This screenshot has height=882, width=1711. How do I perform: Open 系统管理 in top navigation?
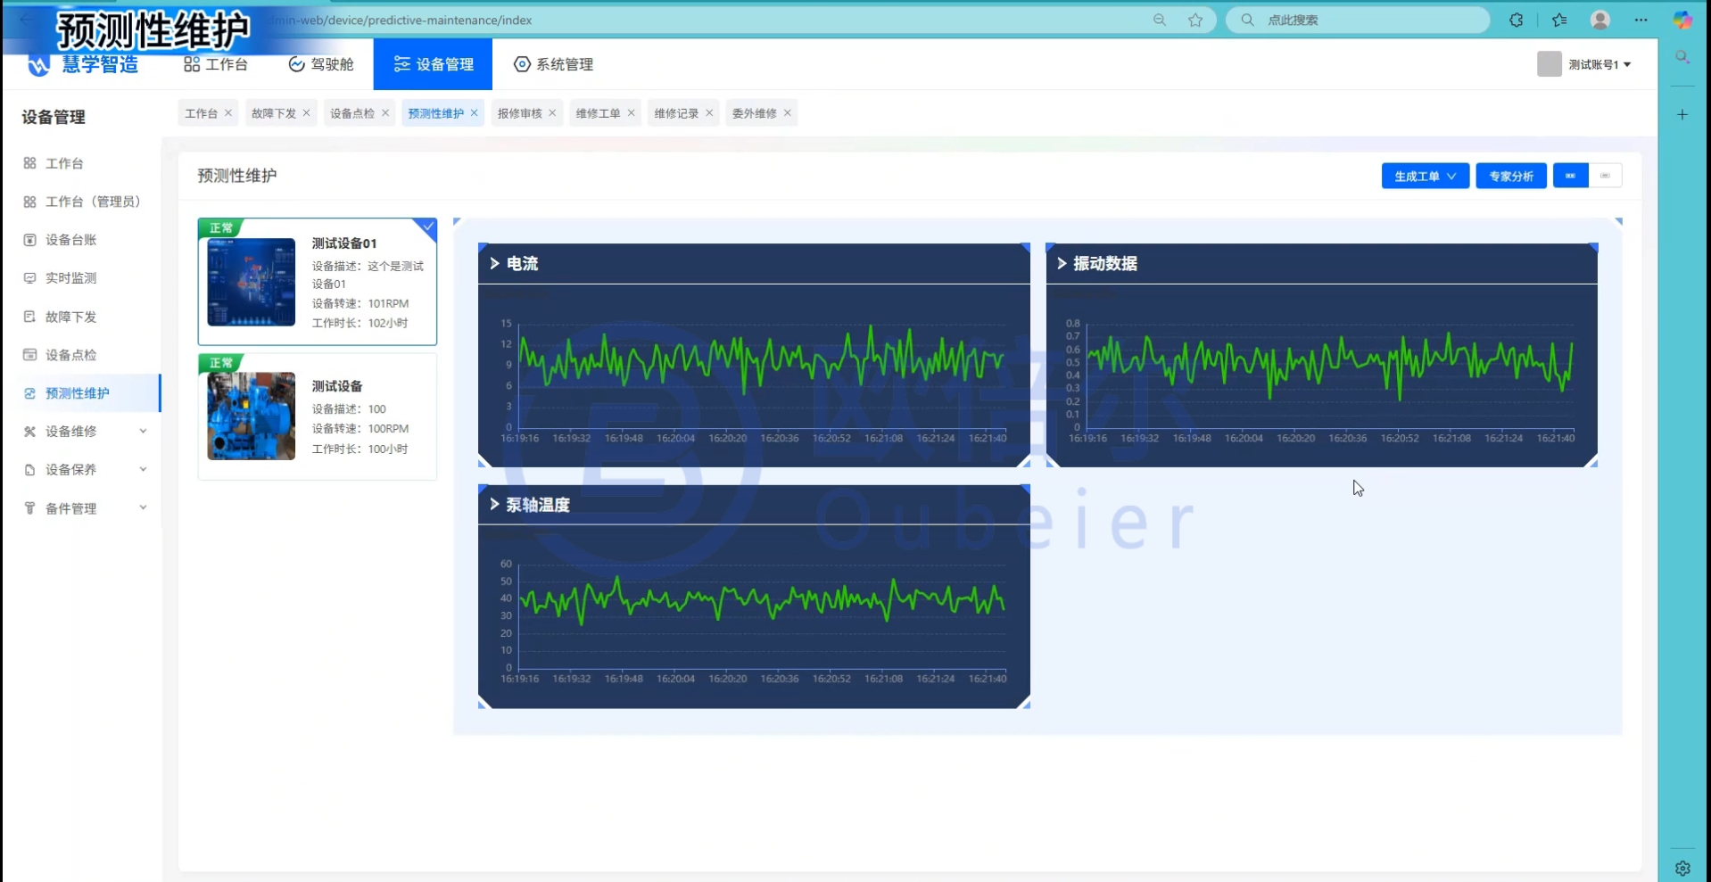(553, 64)
